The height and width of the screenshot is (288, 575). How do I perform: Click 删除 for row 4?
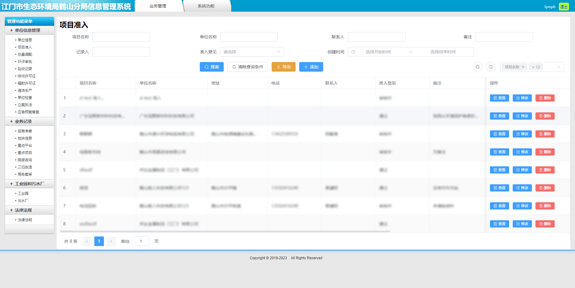545,152
